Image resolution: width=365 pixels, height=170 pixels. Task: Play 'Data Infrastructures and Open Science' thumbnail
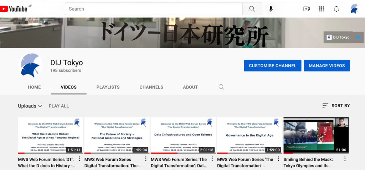(184, 135)
